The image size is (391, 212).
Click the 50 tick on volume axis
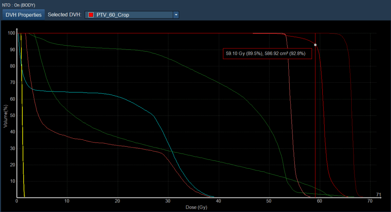click(x=13, y=115)
